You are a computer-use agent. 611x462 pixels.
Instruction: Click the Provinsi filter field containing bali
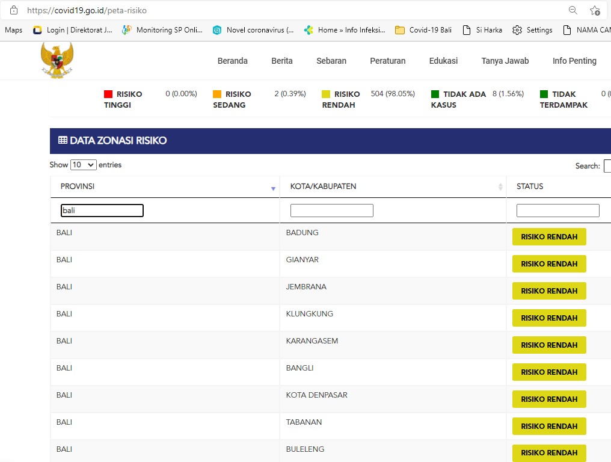102,211
